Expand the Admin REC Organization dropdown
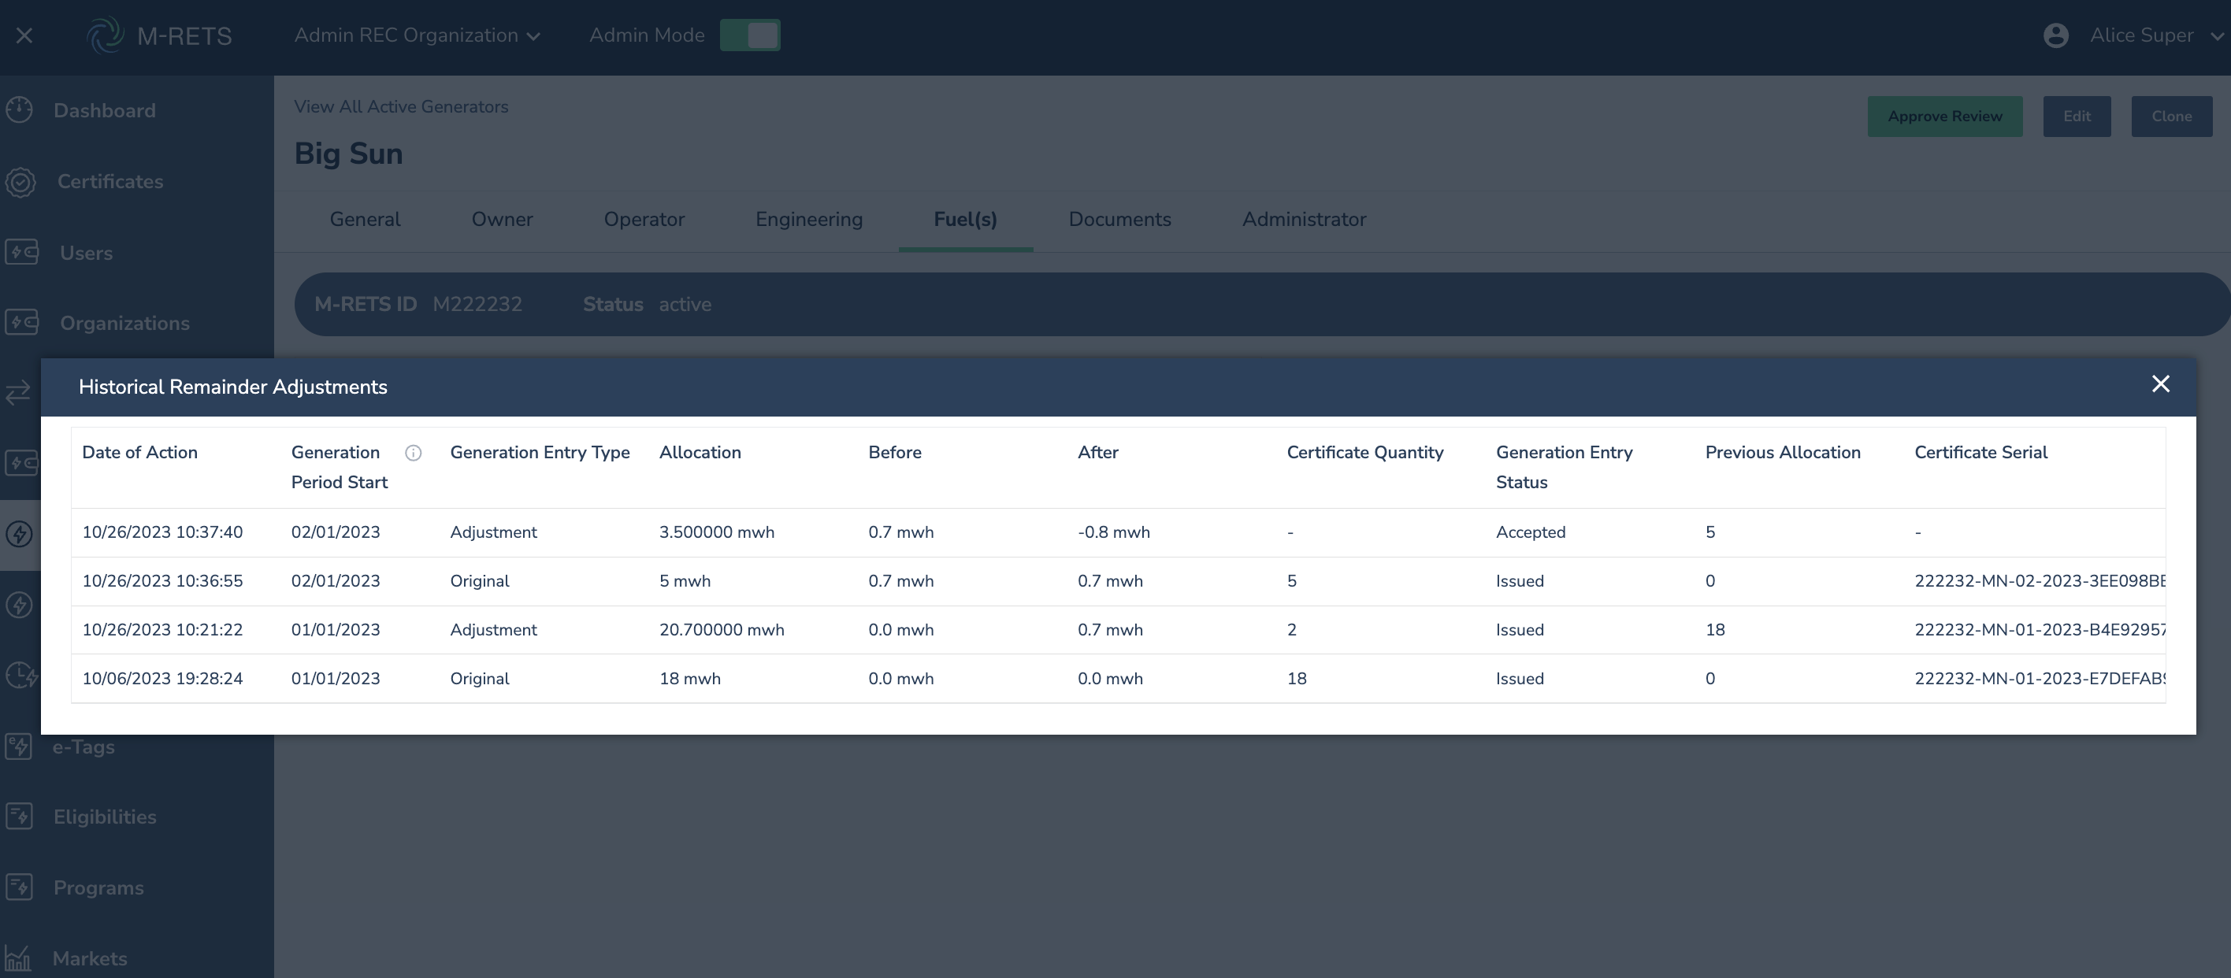The height and width of the screenshot is (978, 2231). coord(418,35)
